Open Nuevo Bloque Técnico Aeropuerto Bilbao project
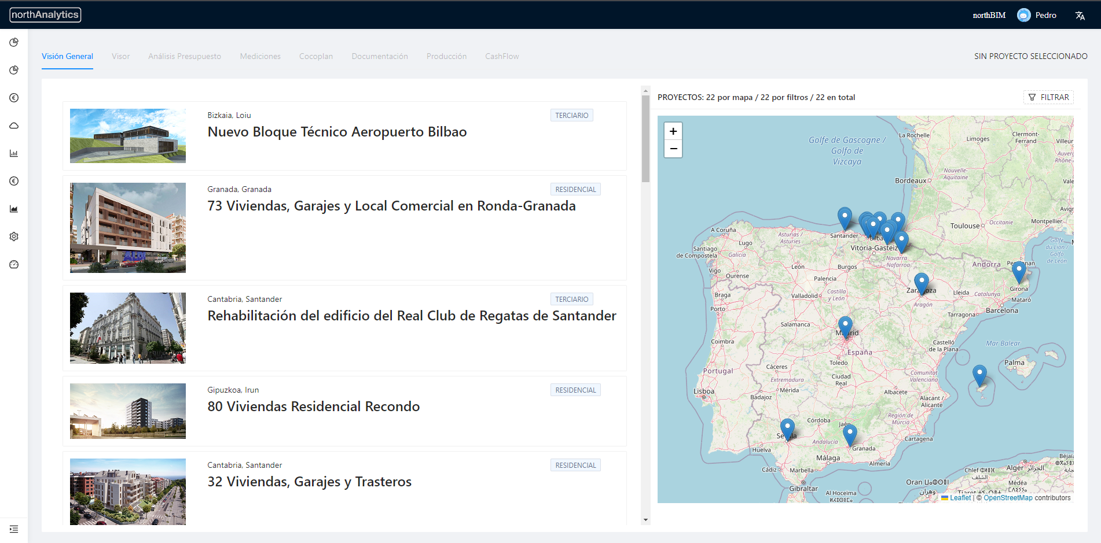 click(x=337, y=132)
